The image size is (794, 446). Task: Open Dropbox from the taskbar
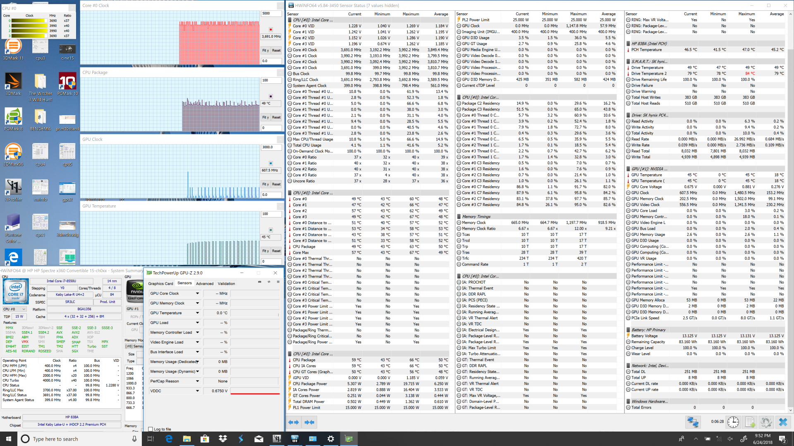tap(223, 439)
